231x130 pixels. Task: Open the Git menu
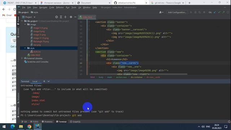(x=79, y=7)
